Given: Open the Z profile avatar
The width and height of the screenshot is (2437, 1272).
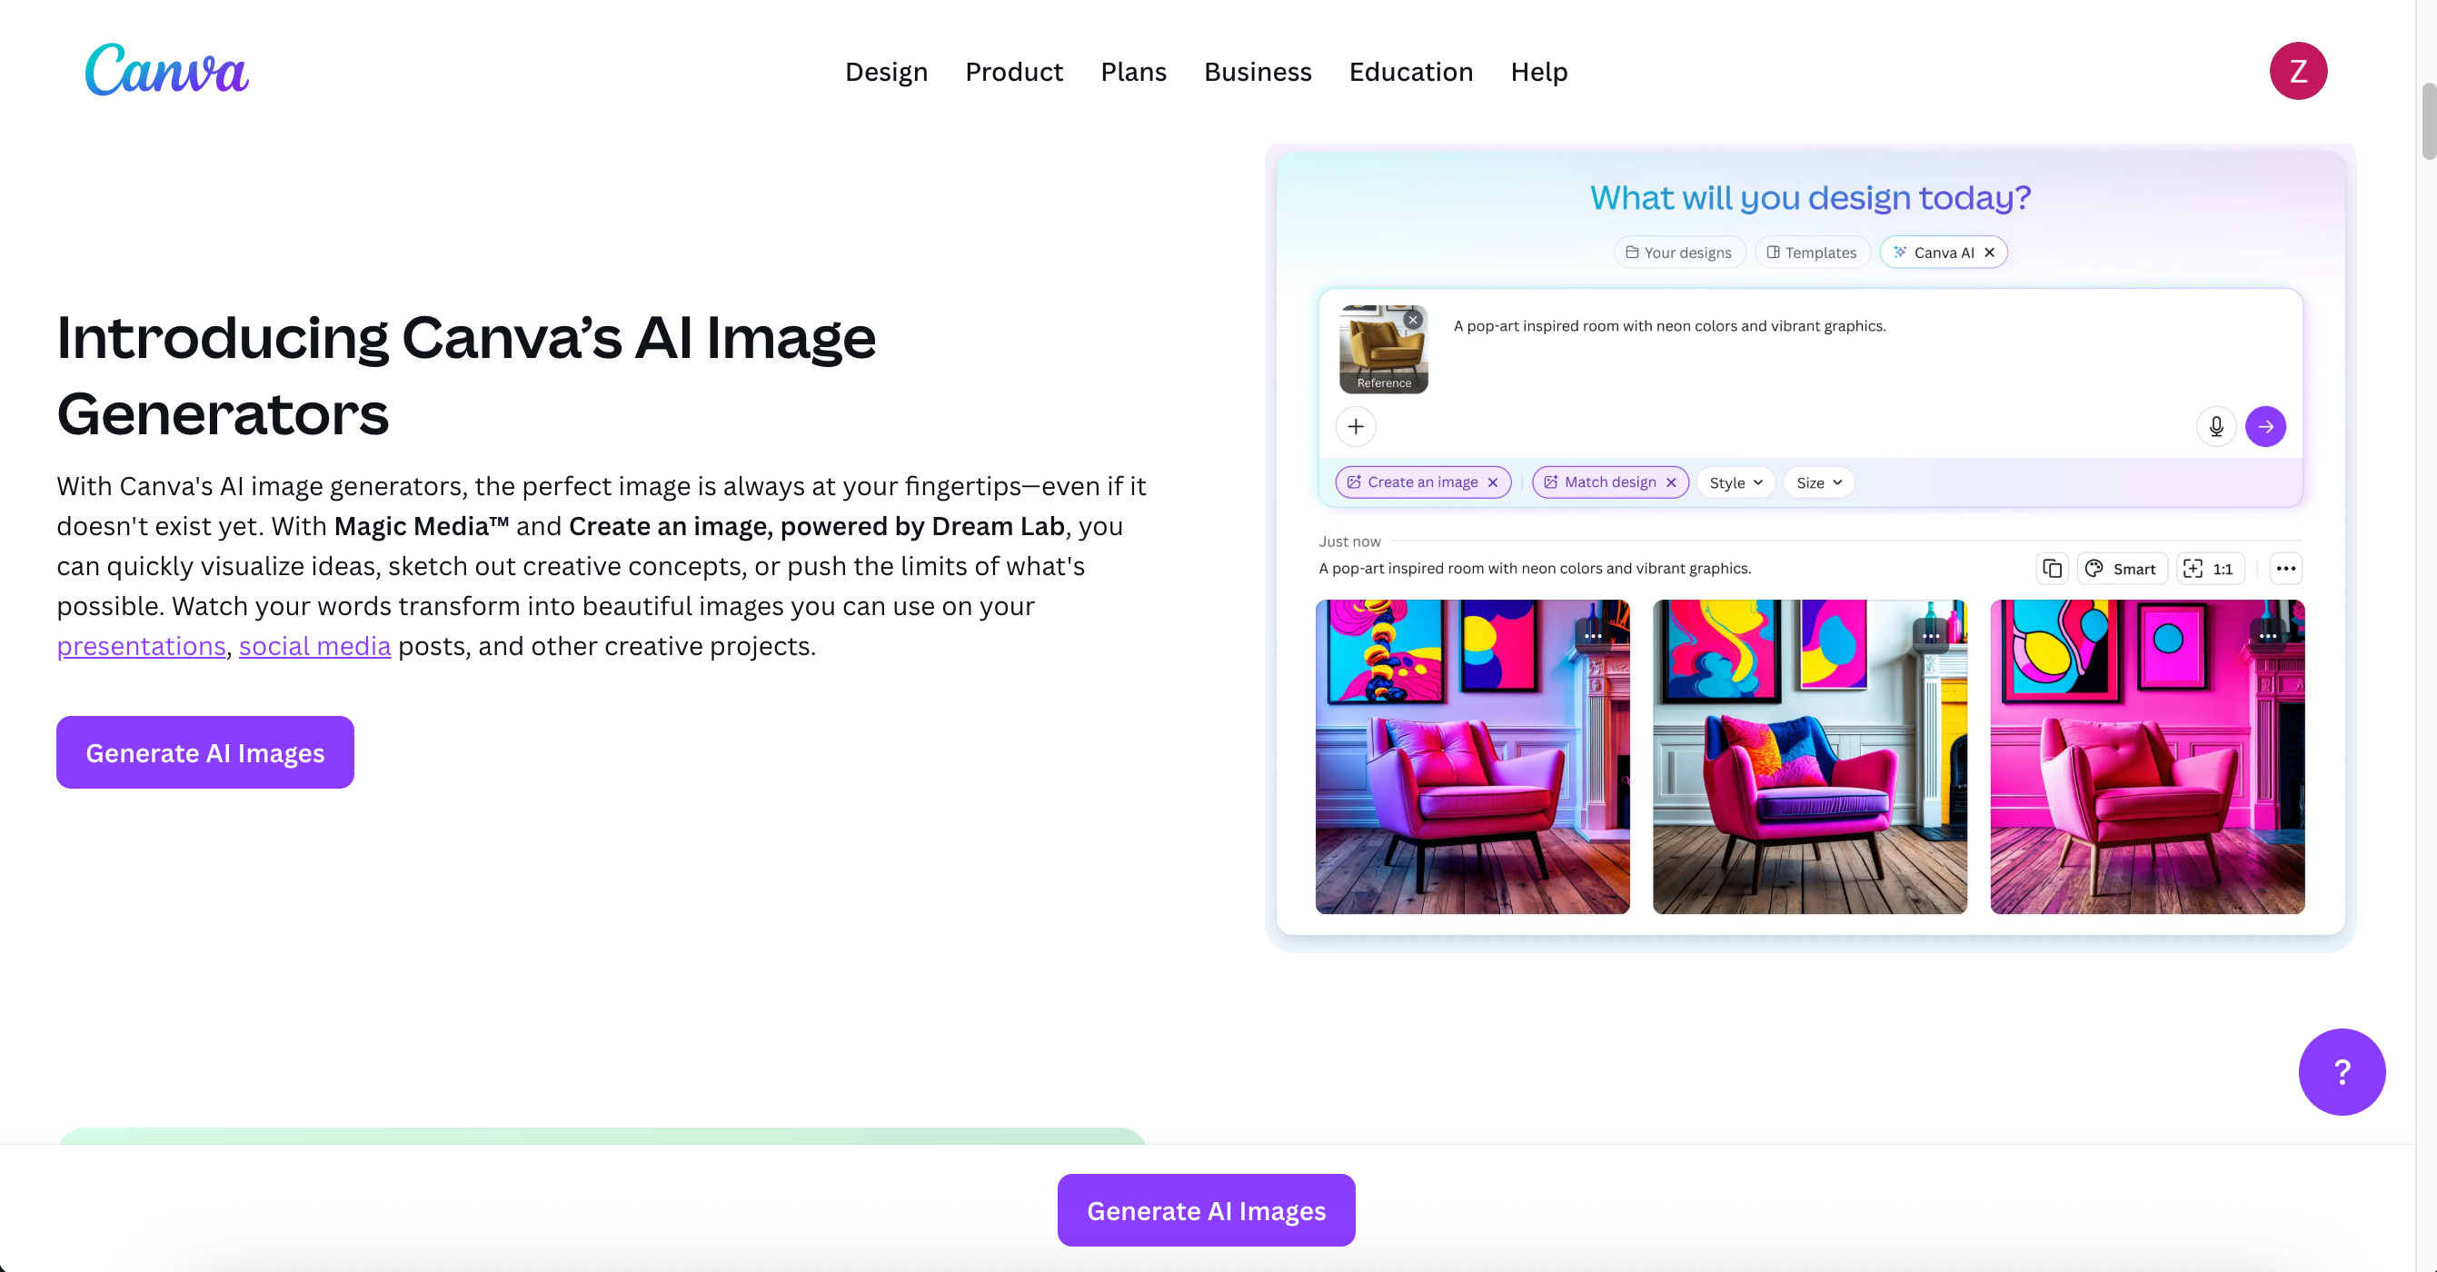Looking at the screenshot, I should coord(2299,71).
